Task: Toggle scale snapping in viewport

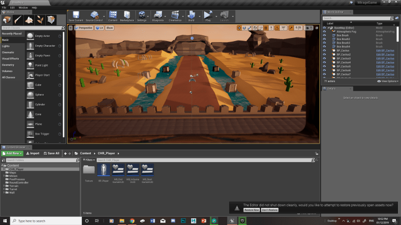Action: [291, 28]
